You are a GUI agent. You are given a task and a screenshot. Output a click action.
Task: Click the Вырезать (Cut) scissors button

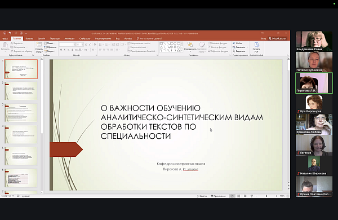(x=16, y=43)
